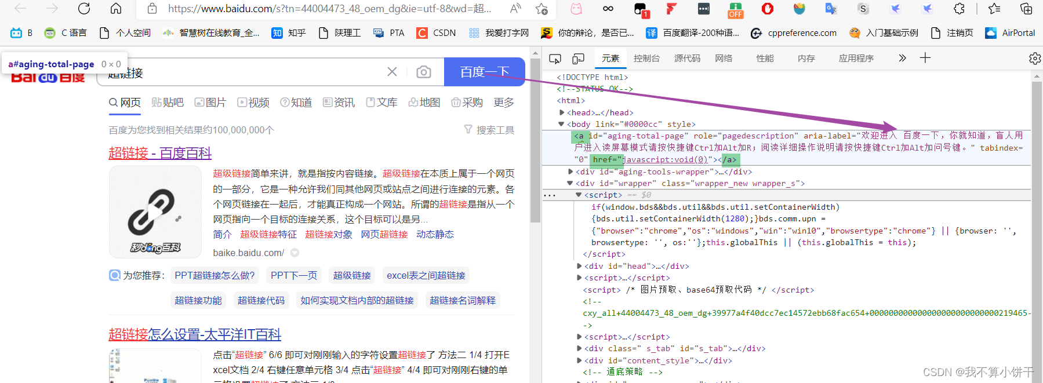
Task: Expand the div content_style node
Action: (x=579, y=360)
